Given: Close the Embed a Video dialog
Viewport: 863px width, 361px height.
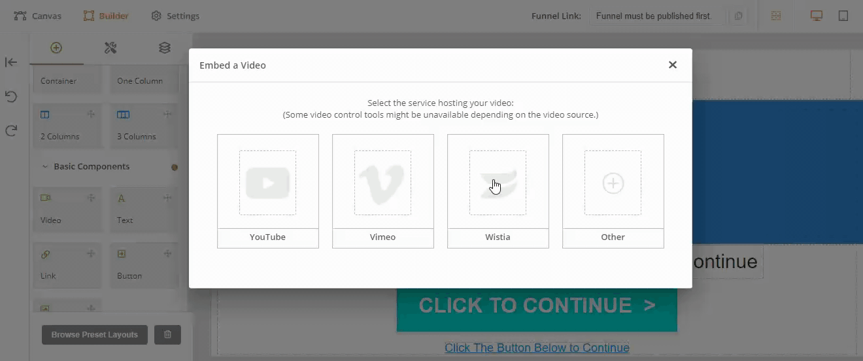Looking at the screenshot, I should [672, 65].
